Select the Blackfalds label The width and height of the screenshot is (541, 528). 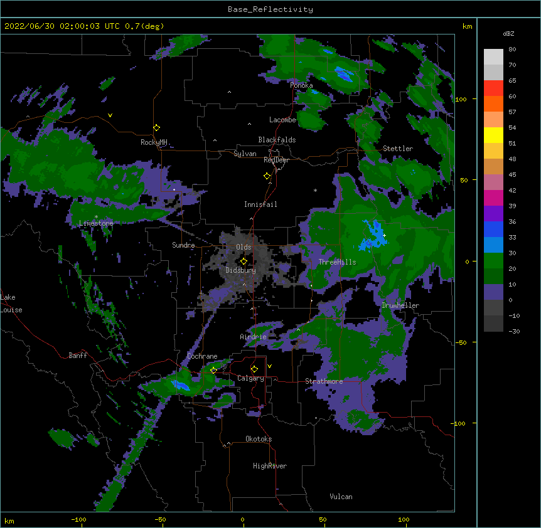tap(277, 140)
